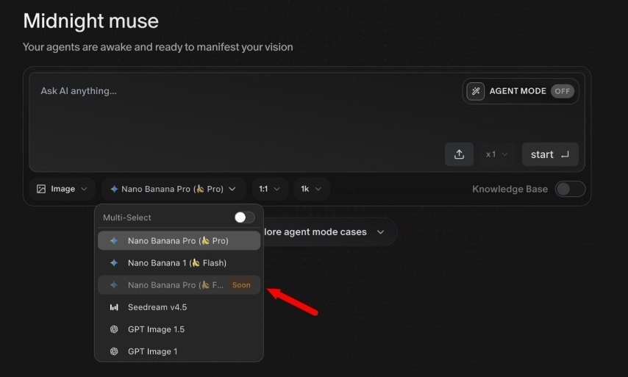The height and width of the screenshot is (377, 628).
Task: Click the sparkle icon beside Nano Banana 1
Action: [x=114, y=263]
